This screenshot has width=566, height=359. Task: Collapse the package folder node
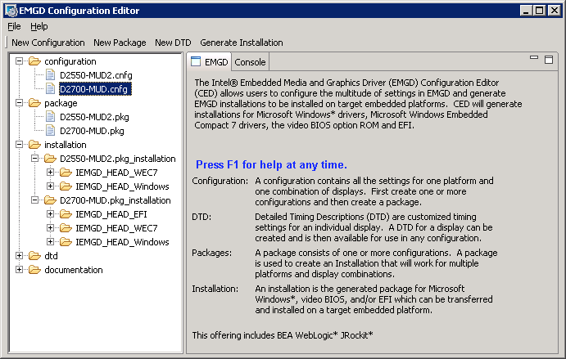click(19, 103)
